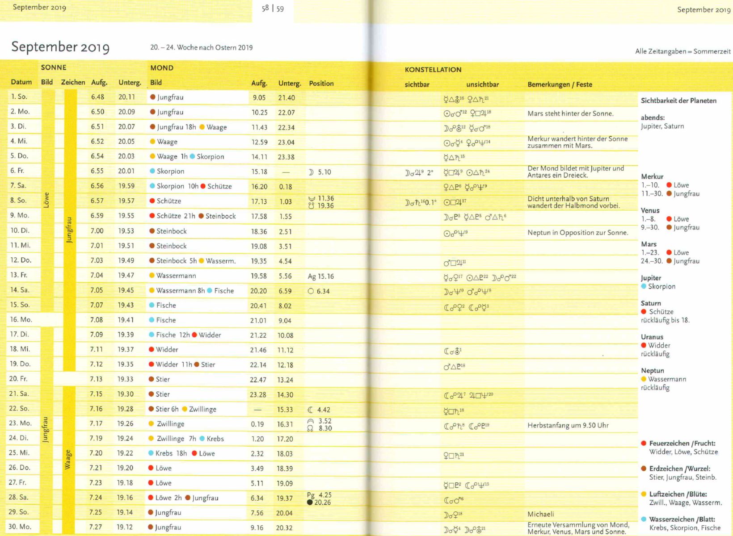The width and height of the screenshot is (733, 536).
Task: Click the last quarter moon symbol on 22 September
Action: pos(310,410)
